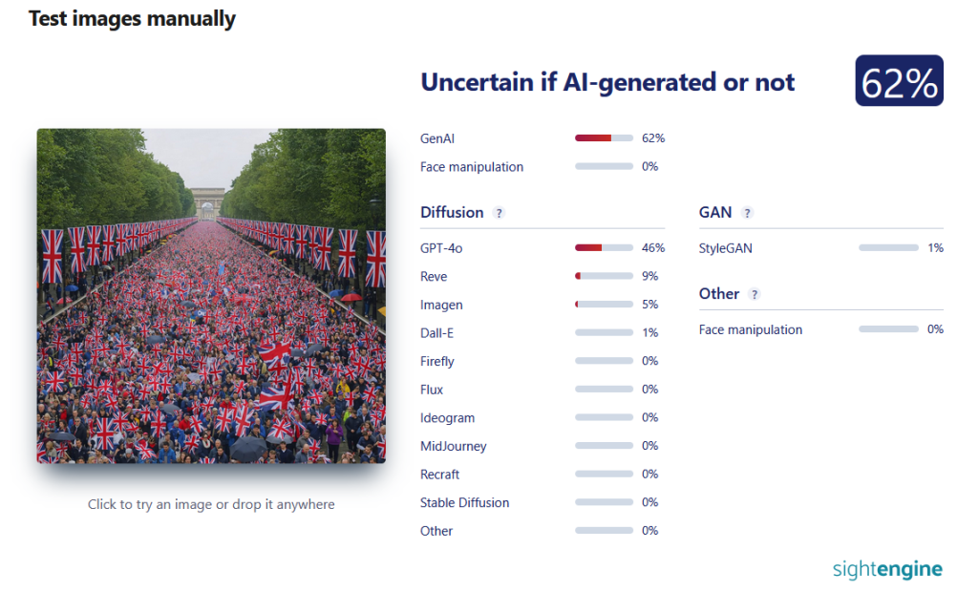This screenshot has width=978, height=592.
Task: Select the MidJourney row label
Action: 453,446
